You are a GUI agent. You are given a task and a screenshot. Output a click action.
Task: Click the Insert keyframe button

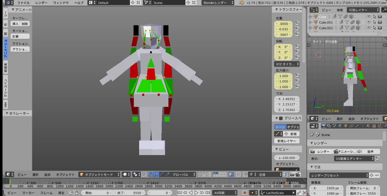click(x=15, y=24)
